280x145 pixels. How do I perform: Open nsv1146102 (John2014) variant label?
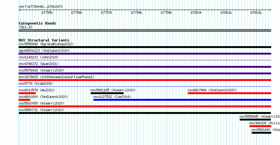[x=39, y=57]
